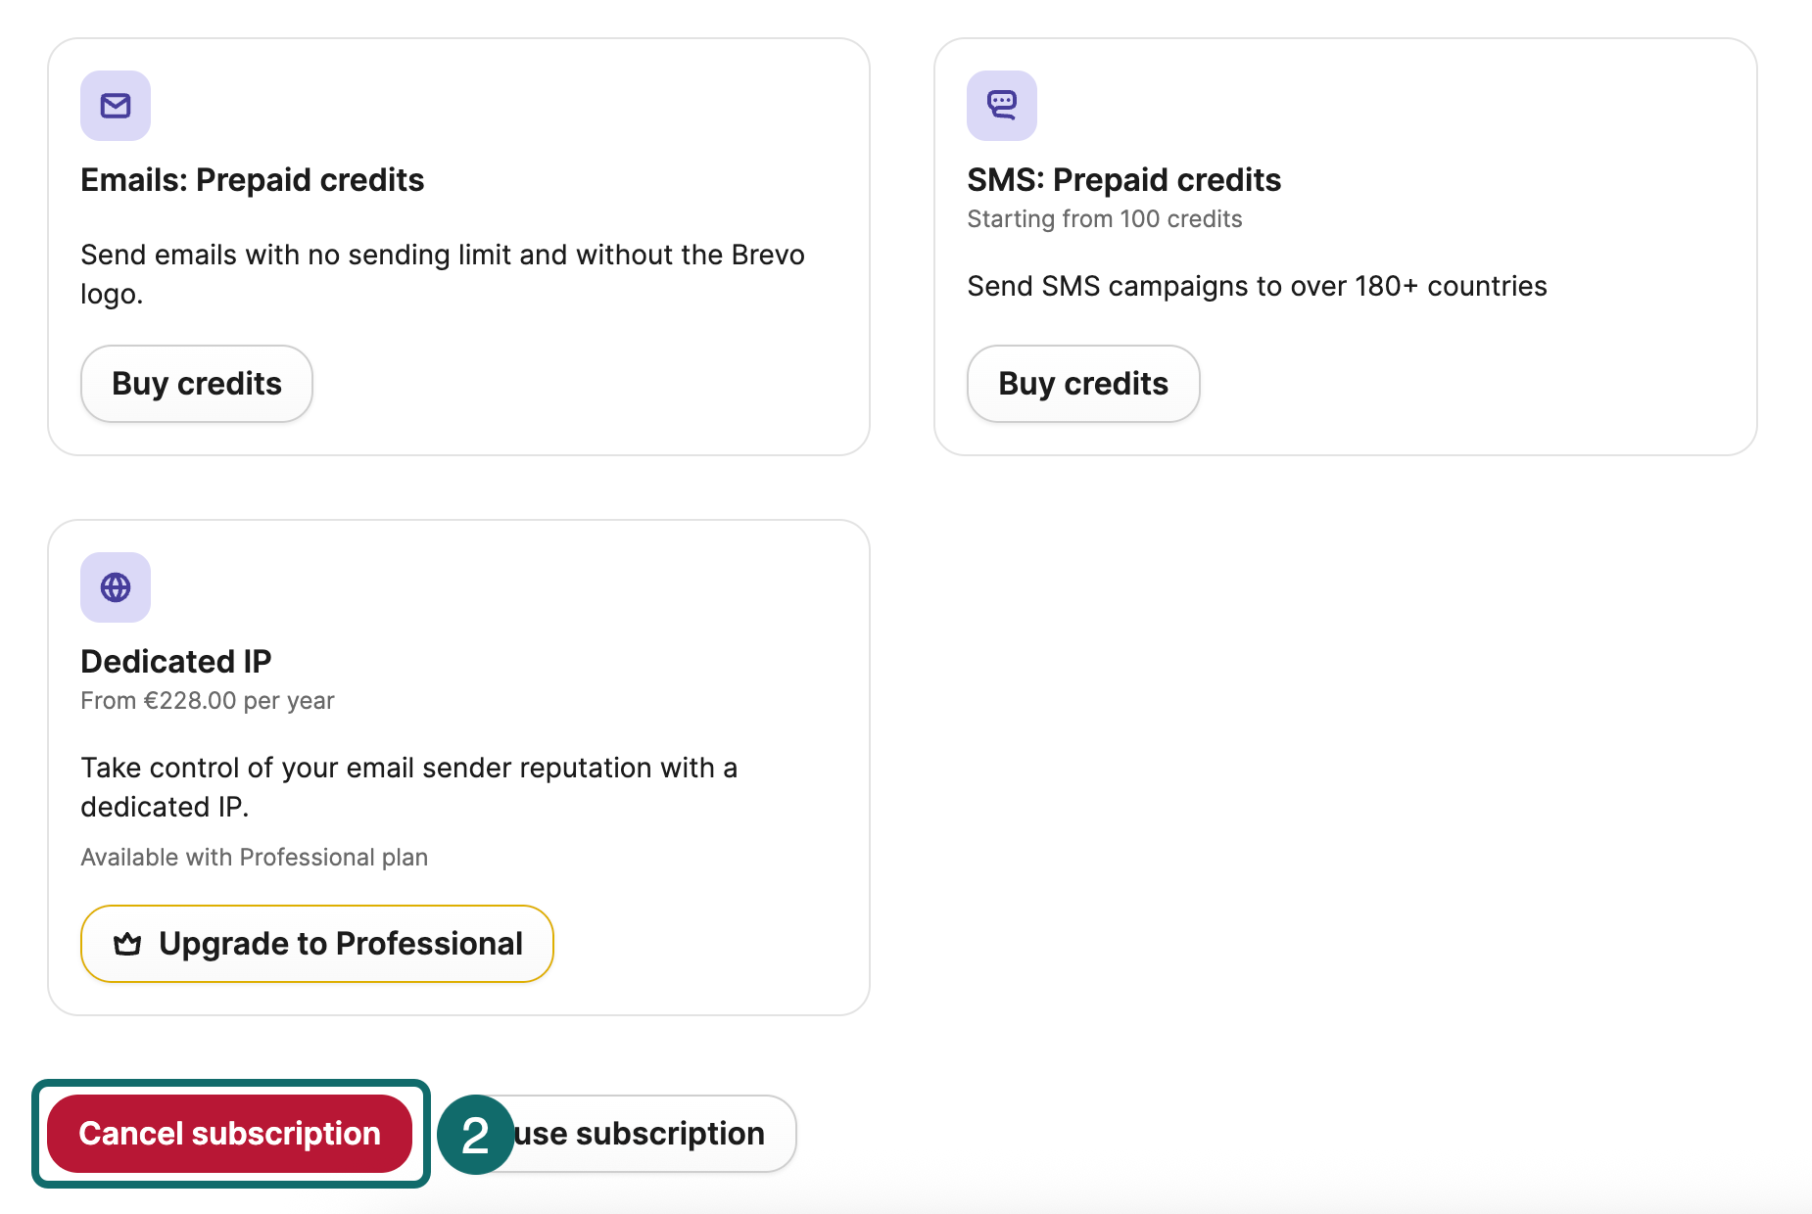Click the teal step 2 badge
The image size is (1812, 1214).
tap(475, 1135)
